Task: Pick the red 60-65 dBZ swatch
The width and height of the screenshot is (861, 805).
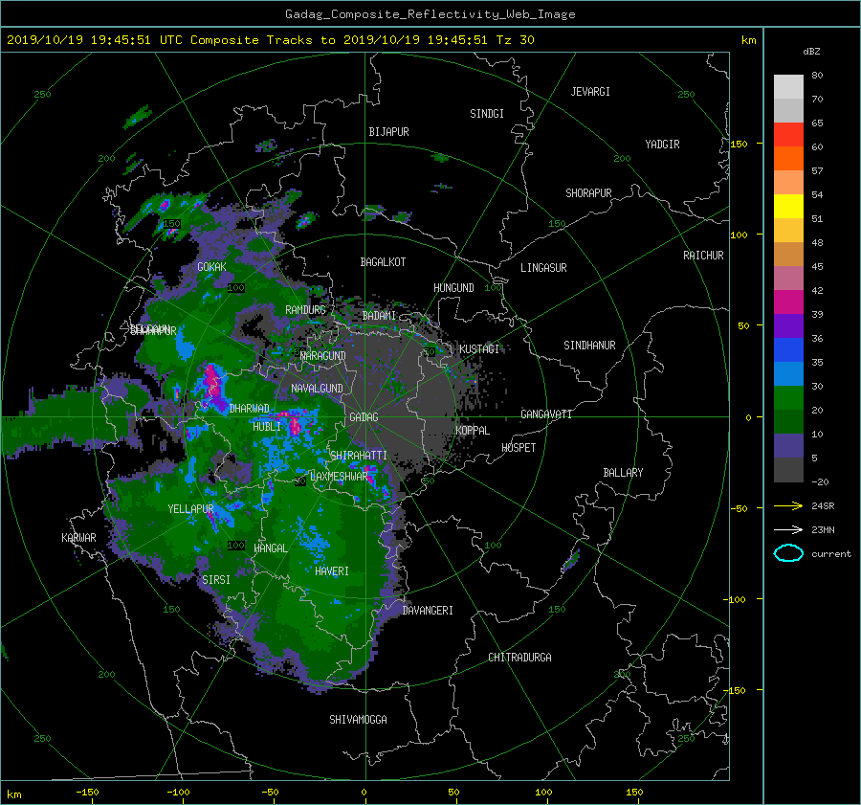Action: point(788,135)
